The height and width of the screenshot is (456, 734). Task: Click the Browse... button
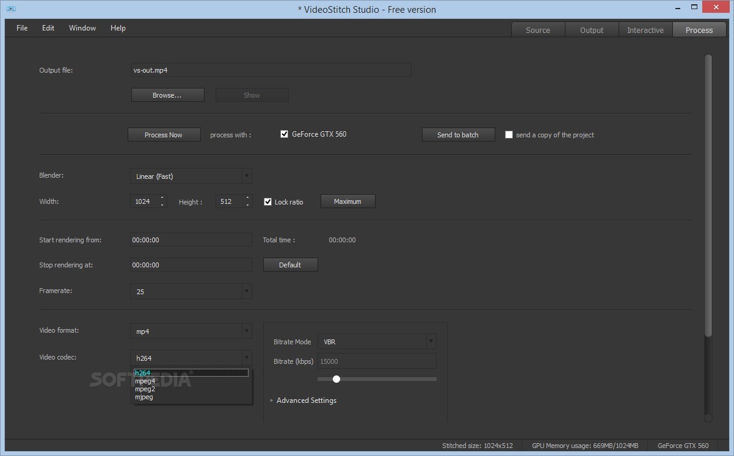click(167, 95)
